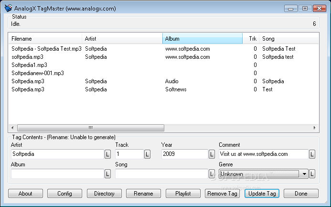This screenshot has height=207, width=331.
Task: Click the right arrow of the list scrollbar
Action: coord(315,128)
